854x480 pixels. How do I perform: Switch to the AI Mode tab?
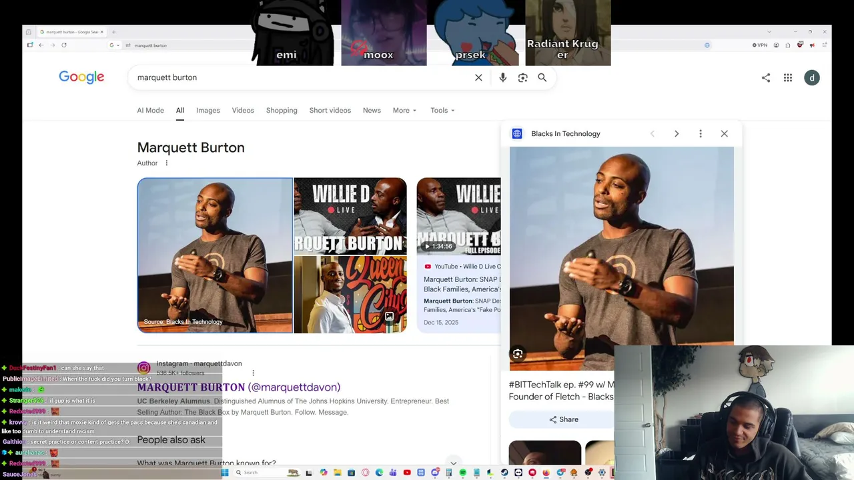point(150,111)
